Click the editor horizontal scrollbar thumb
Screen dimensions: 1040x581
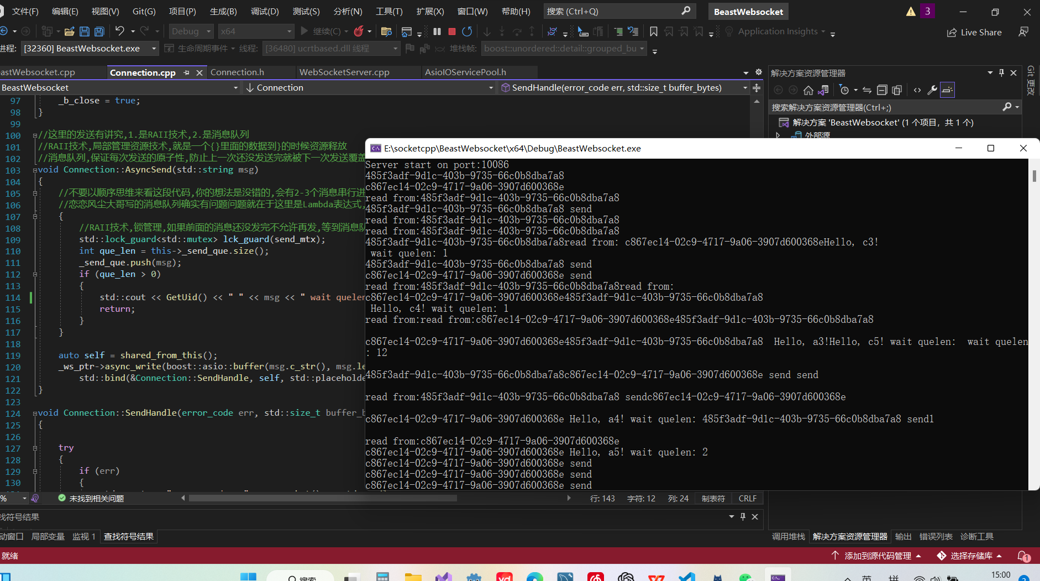(323, 499)
